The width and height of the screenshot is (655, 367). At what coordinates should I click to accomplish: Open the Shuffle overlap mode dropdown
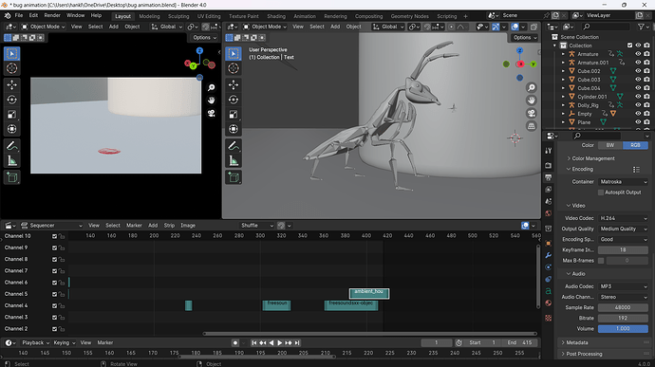point(257,226)
